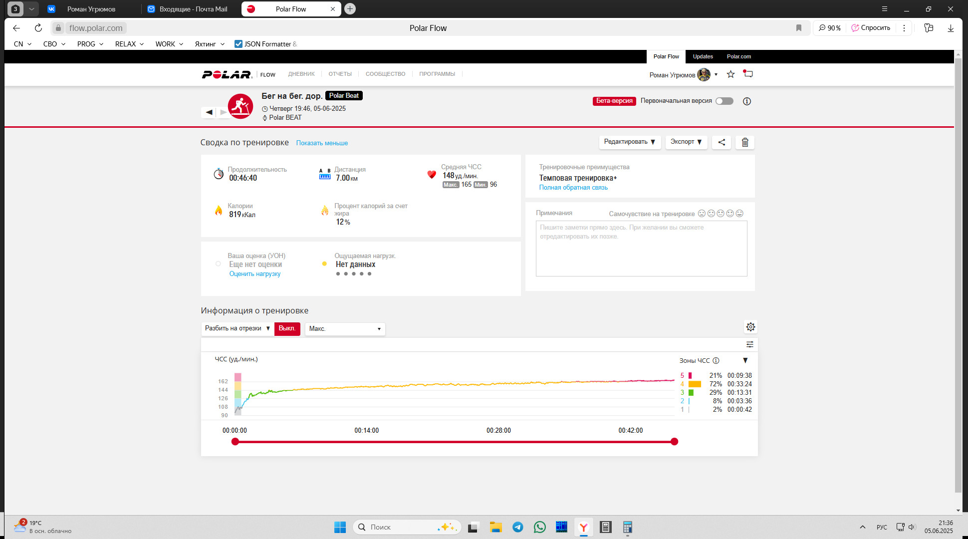The image size is (968, 539).
Task: Open the СООБЩЕСТВО menu item
Action: (385, 74)
